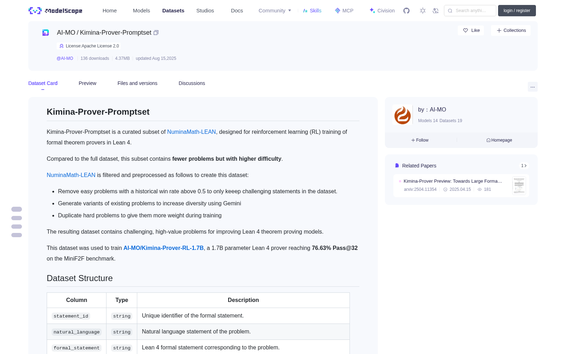Click the license badge icon
566x354 pixels.
pos(62,46)
